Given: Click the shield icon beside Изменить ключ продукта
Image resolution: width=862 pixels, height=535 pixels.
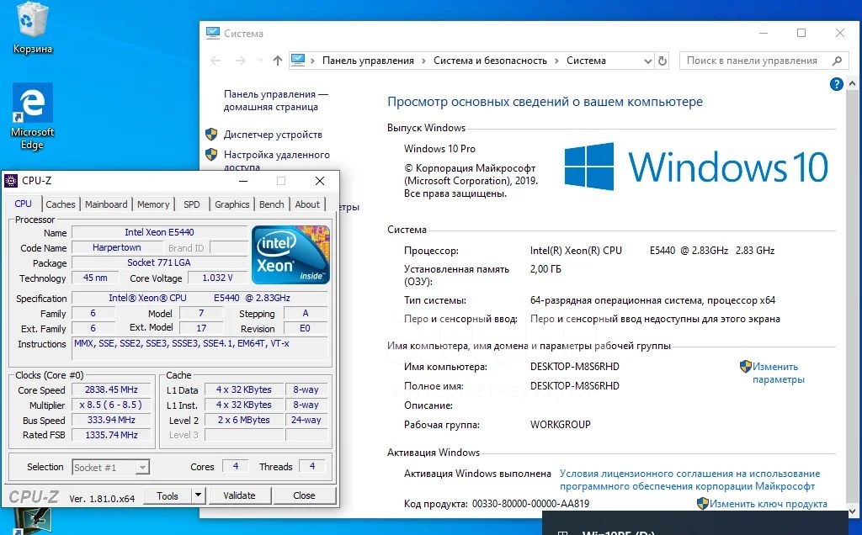Looking at the screenshot, I should (x=703, y=503).
